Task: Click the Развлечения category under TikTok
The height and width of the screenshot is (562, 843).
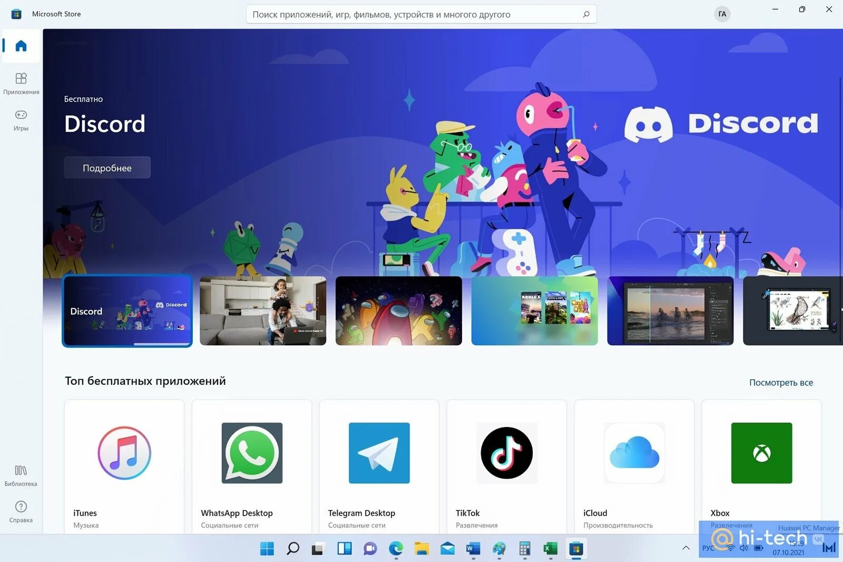Action: pos(477,525)
